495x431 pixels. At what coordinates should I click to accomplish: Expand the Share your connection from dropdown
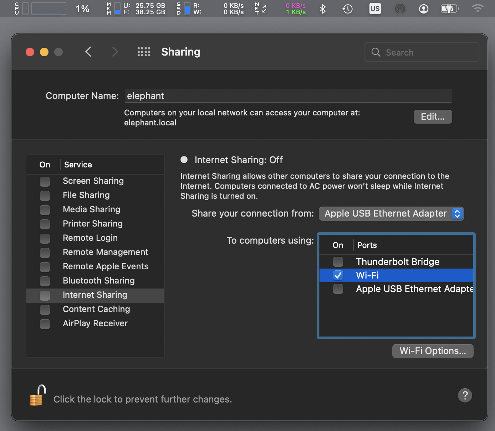click(x=391, y=214)
